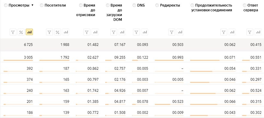
Task: Toggle percent view for Просмотры column
Action: [21, 32]
